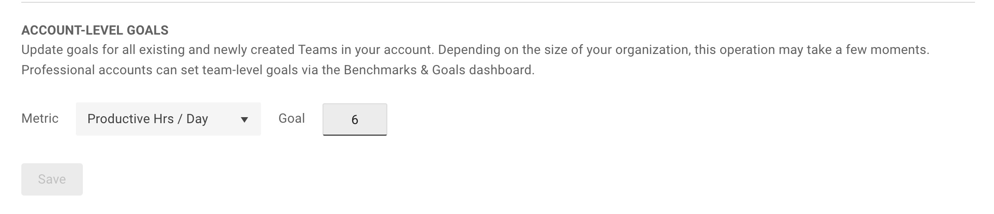Select the Productive Hrs / Day text
This screenshot has height=214, width=994.
[x=148, y=119]
